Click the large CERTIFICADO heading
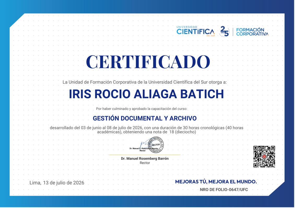 click(148, 62)
